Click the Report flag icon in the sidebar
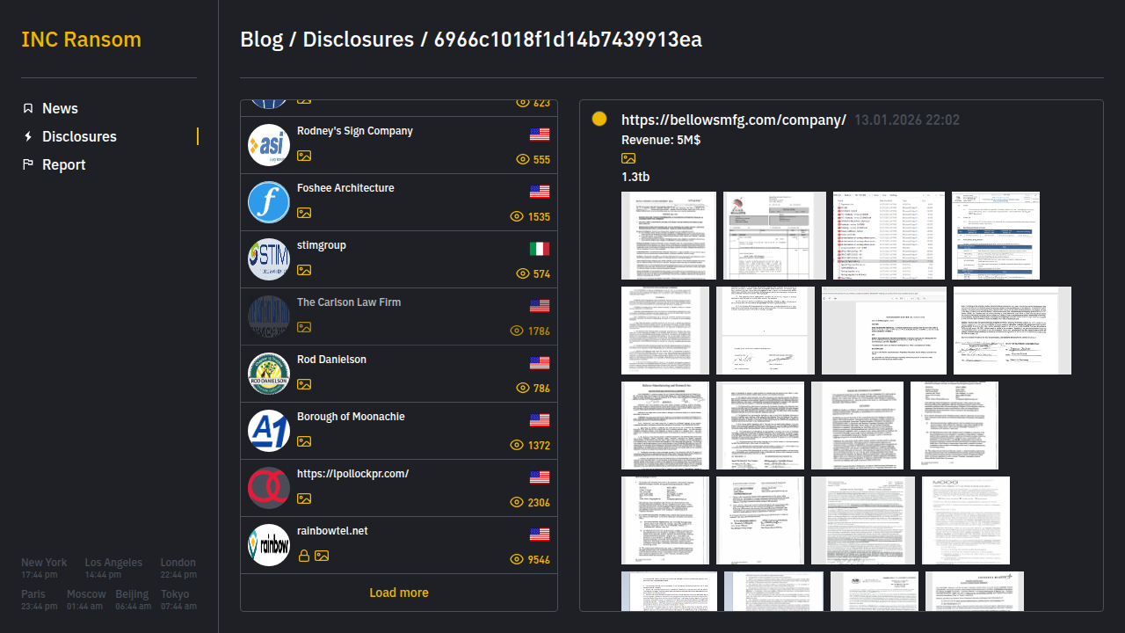 28,164
